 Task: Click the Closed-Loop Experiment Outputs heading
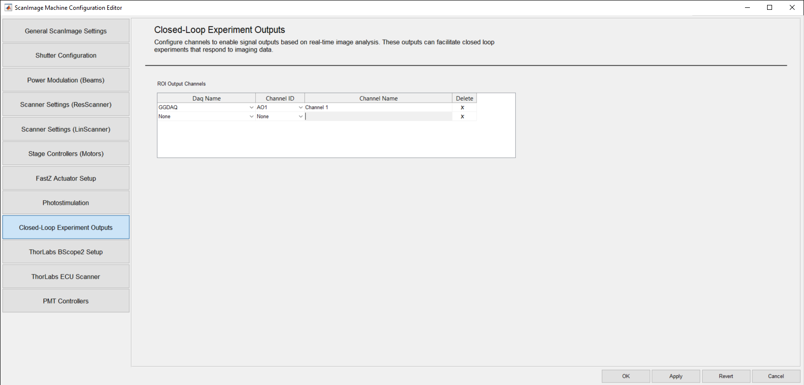coord(220,30)
